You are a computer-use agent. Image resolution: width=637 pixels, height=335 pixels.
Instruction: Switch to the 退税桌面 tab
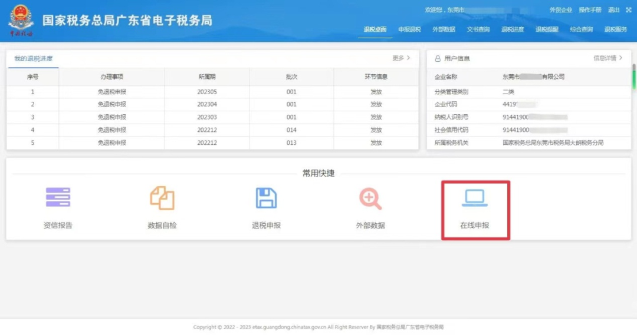(375, 29)
